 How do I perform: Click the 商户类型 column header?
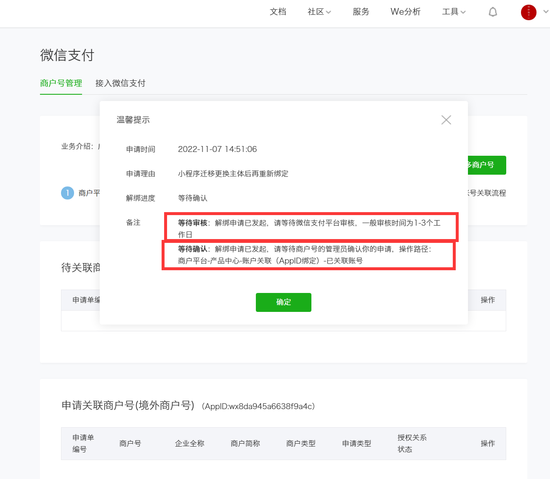301,444
